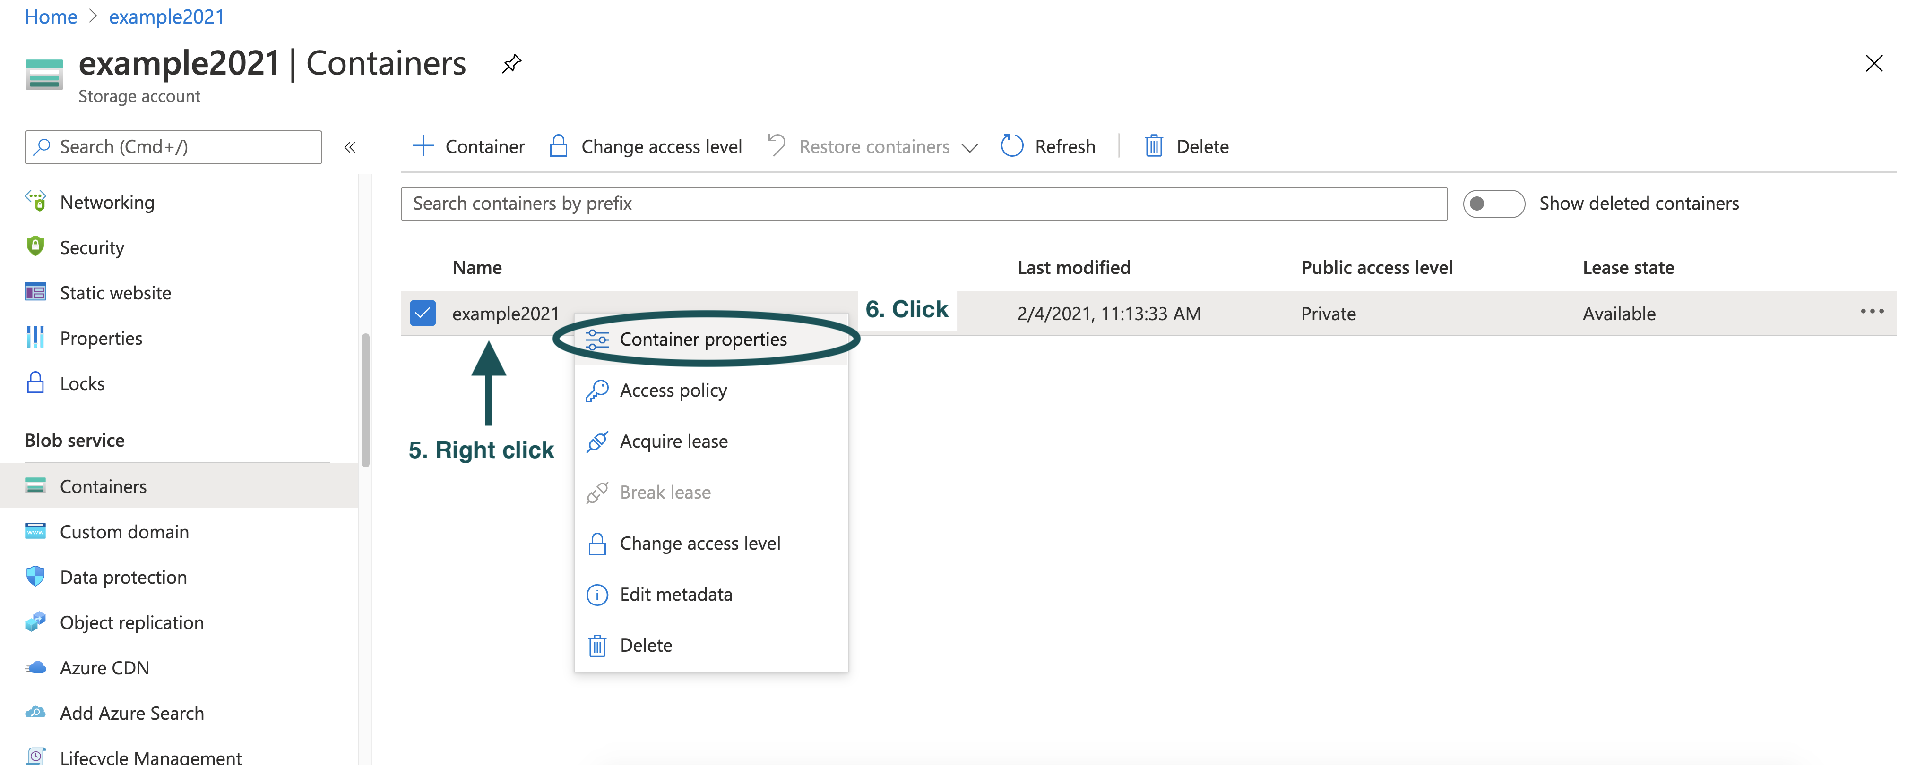Expand the Restore containers dropdown chevron
1916x765 pixels.
tap(969, 148)
